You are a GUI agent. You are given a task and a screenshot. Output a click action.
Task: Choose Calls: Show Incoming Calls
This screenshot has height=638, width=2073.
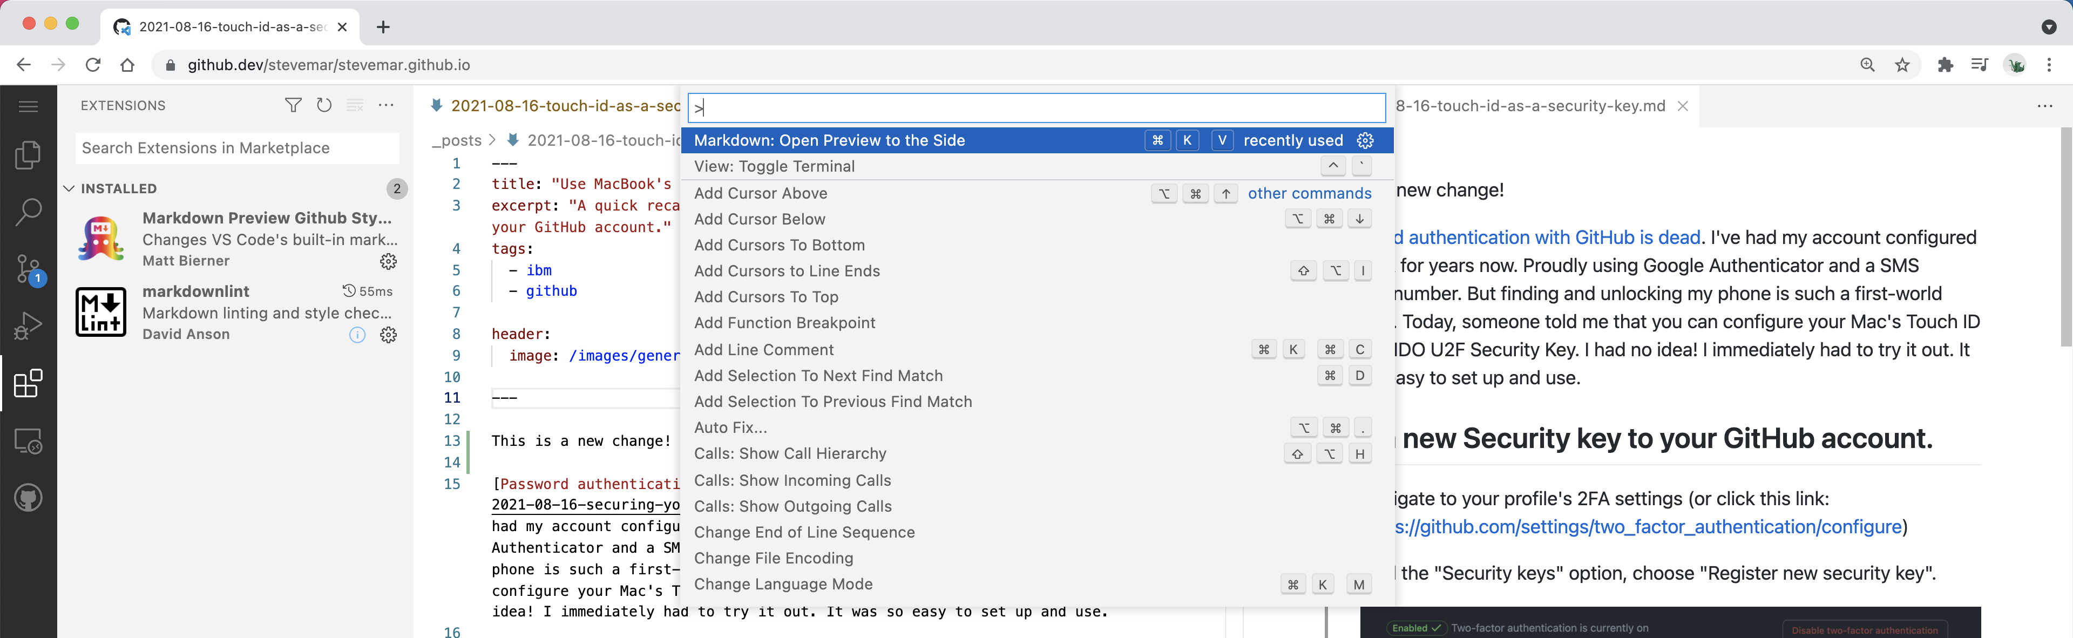[1037, 480]
